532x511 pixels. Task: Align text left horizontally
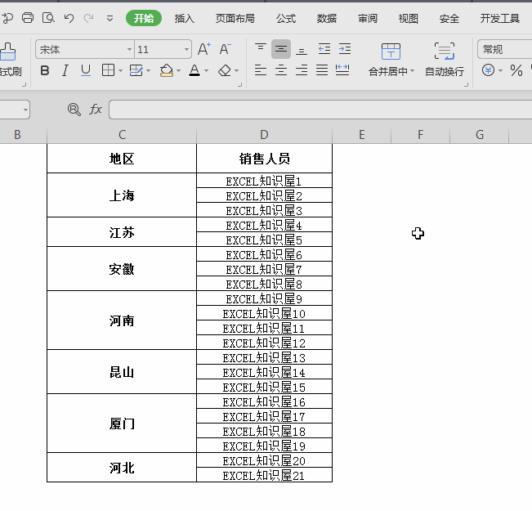pyautogui.click(x=261, y=70)
